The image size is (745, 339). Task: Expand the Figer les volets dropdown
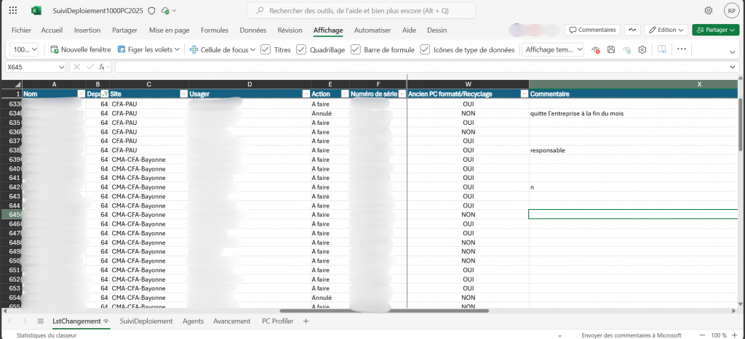(x=178, y=49)
